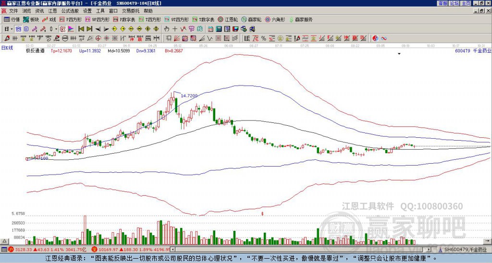Select the hand pan tool

pos(167,29)
